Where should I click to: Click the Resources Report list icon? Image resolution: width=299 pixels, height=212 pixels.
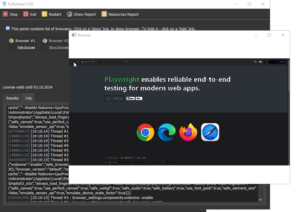pos(104,14)
